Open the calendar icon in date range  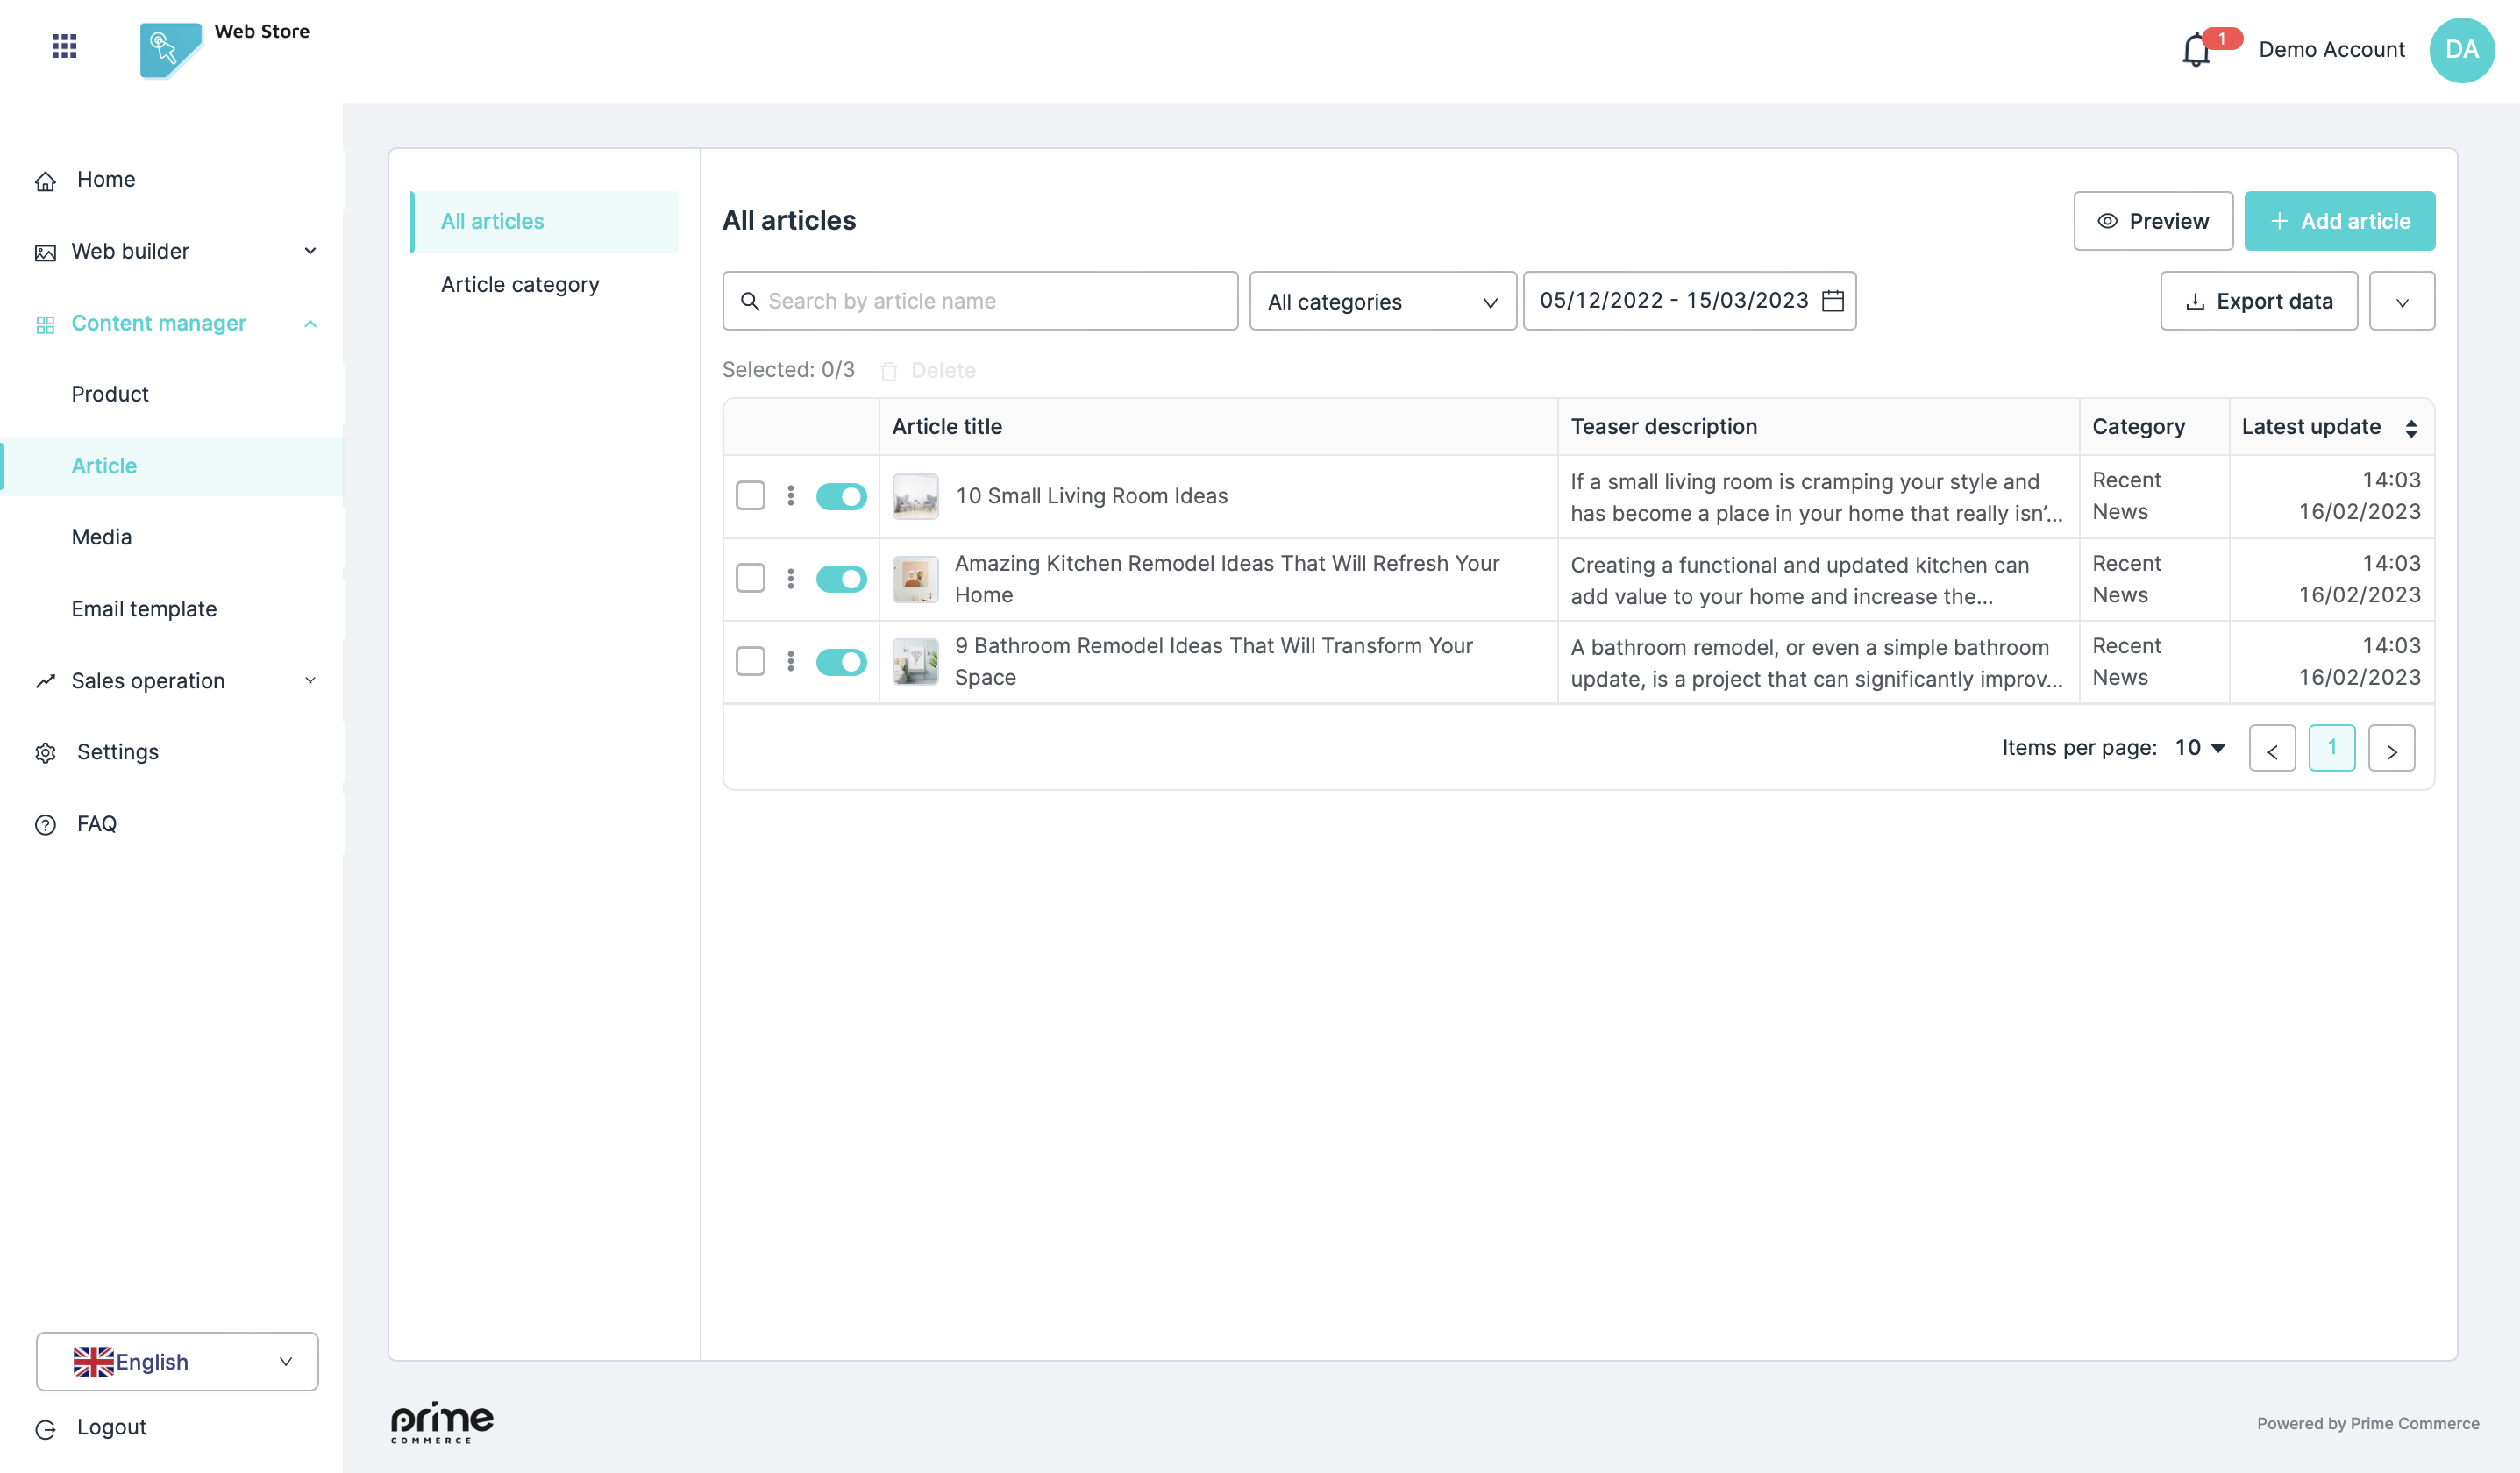point(1832,301)
